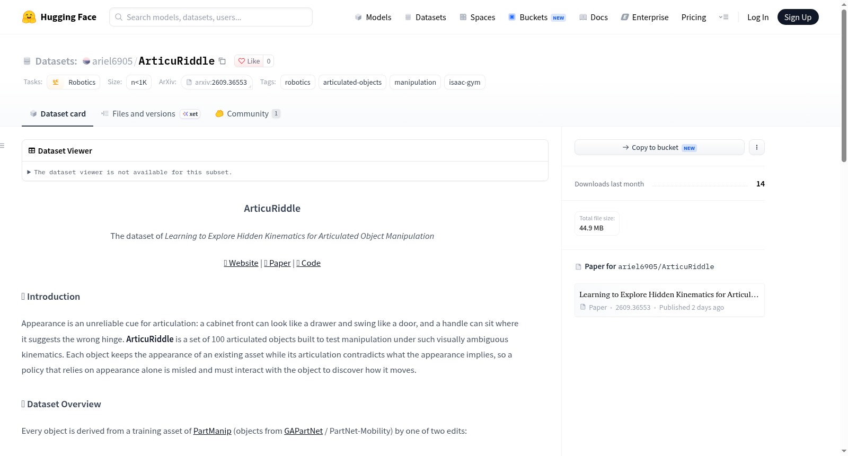The width and height of the screenshot is (848, 456).
Task: Click the isaac-gym tag
Action: point(465,82)
